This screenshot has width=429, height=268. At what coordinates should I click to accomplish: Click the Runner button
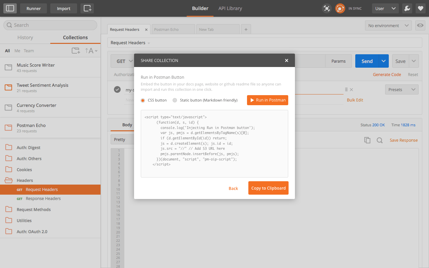tap(34, 8)
